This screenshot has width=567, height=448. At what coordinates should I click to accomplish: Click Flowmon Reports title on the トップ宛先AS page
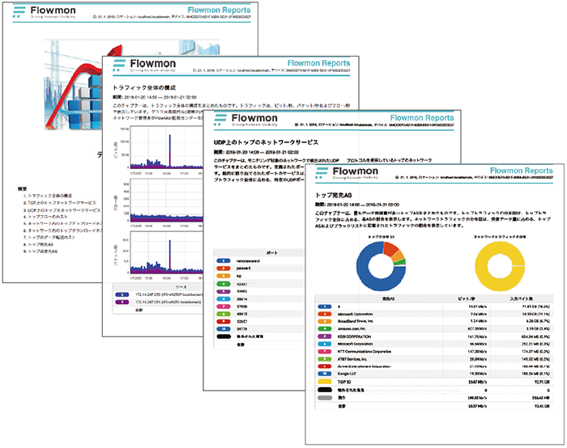click(x=521, y=171)
